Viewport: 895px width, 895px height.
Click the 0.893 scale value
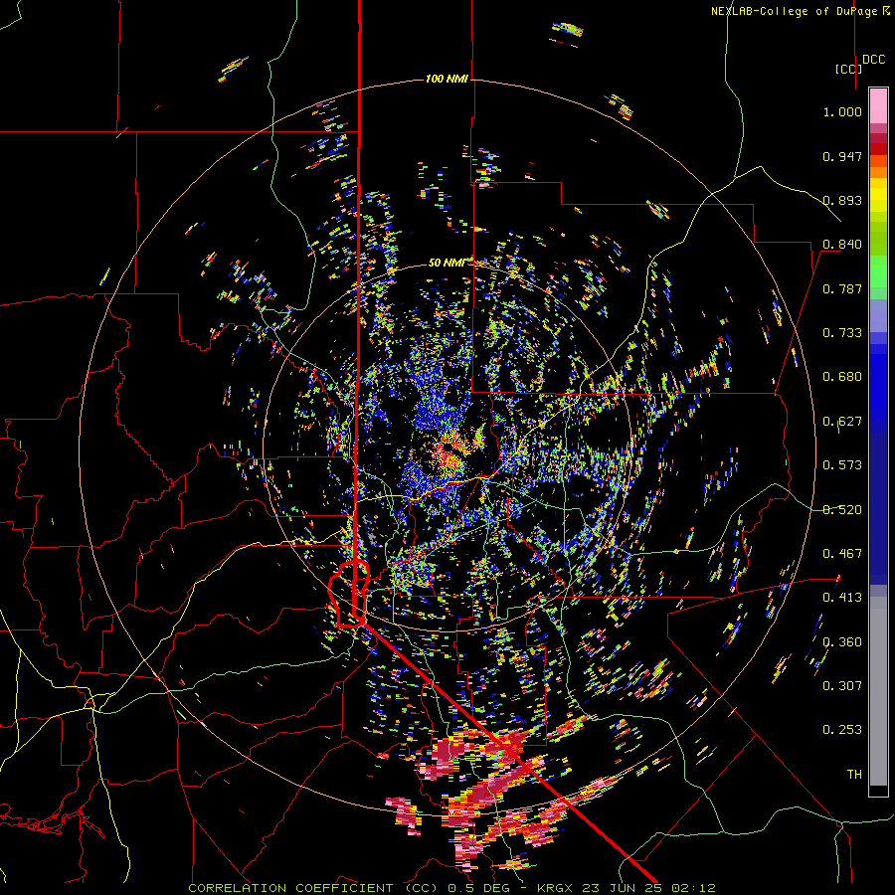[x=842, y=200]
